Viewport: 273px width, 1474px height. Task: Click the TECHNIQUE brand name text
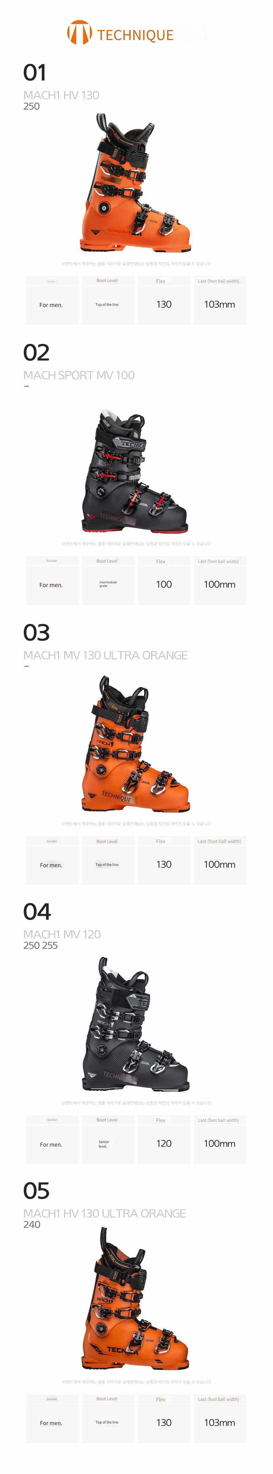click(135, 36)
